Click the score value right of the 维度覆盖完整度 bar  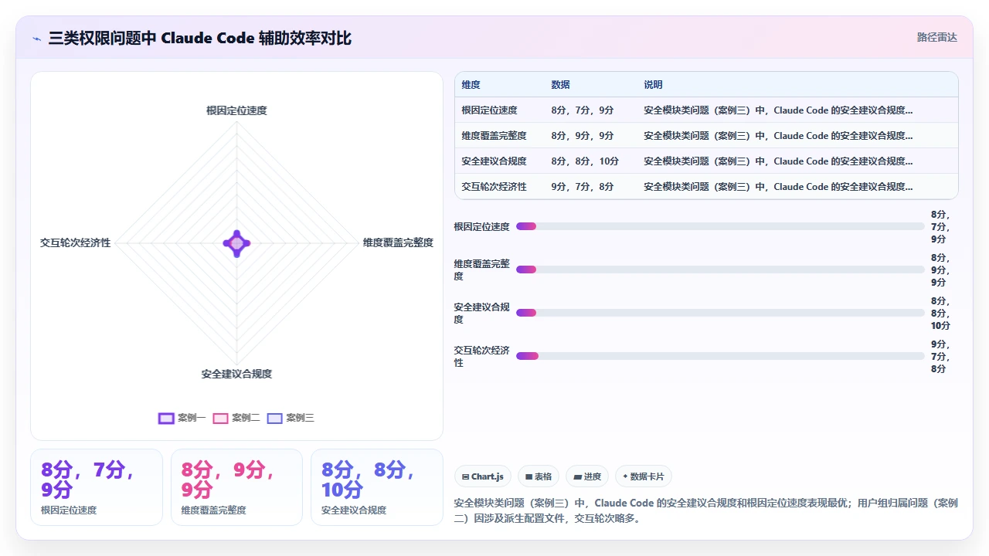tap(941, 270)
